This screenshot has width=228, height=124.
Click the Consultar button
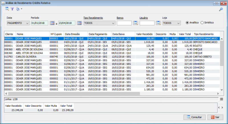click(x=195, y=117)
